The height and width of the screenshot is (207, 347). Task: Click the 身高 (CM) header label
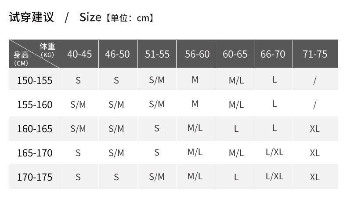[x=21, y=58]
